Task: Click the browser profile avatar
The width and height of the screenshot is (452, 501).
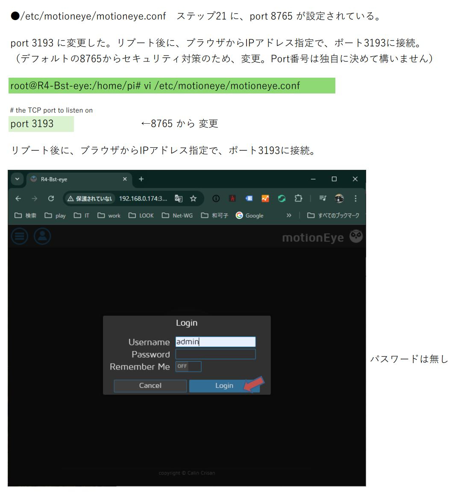Action: [339, 198]
